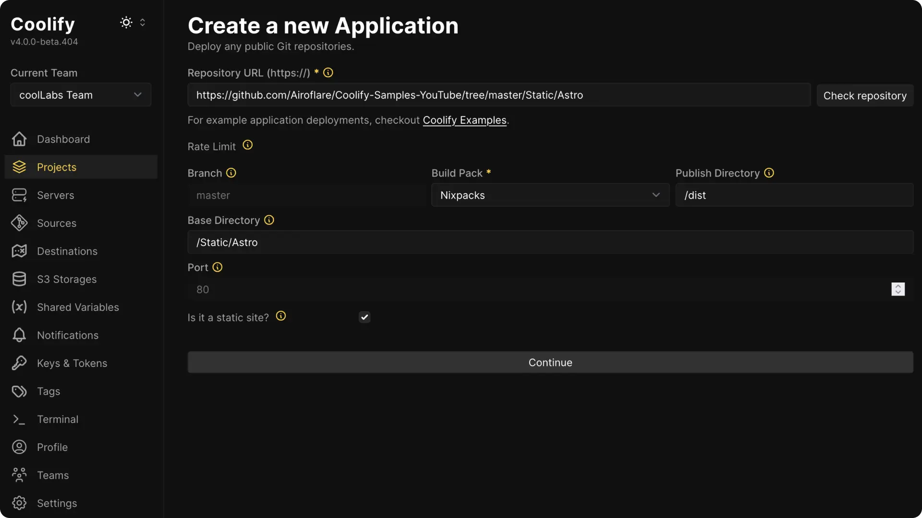This screenshot has height=518, width=922.
Task: Open the Coolify Examples link
Action: coord(464,120)
